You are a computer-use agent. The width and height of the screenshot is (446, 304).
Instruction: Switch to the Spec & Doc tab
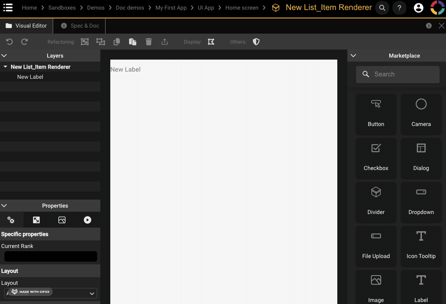click(80, 26)
